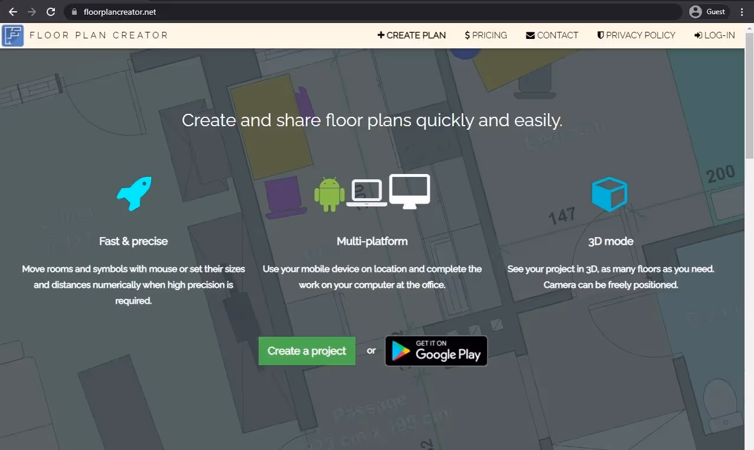The width and height of the screenshot is (754, 450).
Task: Click the page vertical scrollbar thumb
Action: [x=749, y=96]
